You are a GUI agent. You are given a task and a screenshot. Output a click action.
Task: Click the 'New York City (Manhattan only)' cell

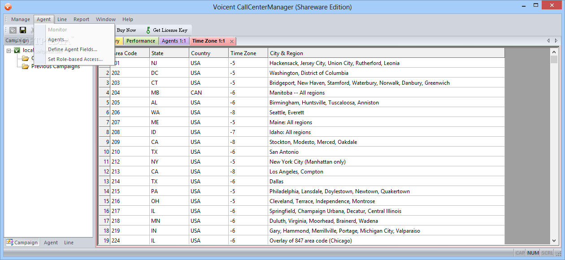click(386, 162)
